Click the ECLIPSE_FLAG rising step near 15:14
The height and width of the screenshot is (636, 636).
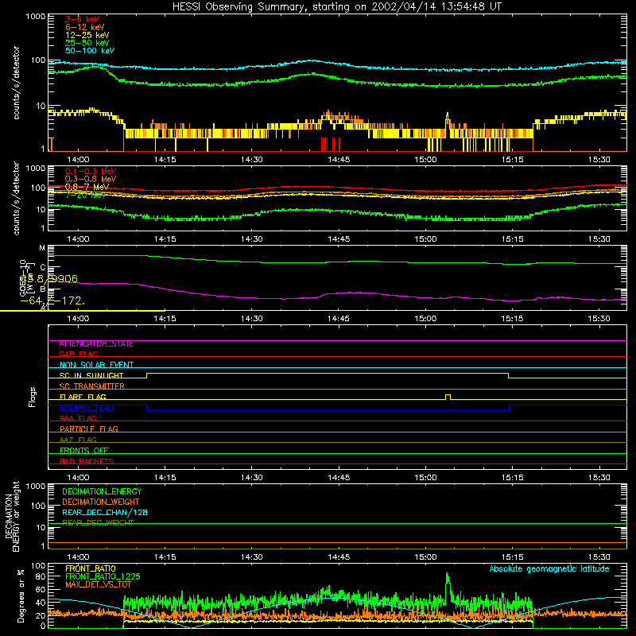coord(509,408)
